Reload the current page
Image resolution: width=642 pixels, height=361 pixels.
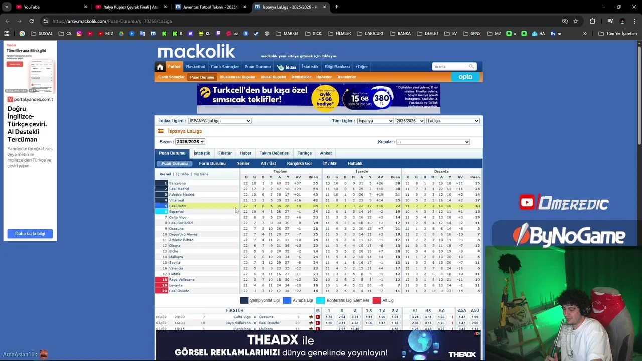point(31,21)
